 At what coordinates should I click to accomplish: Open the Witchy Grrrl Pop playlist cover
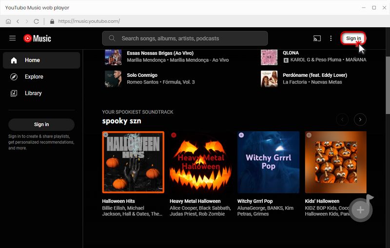[269, 162]
